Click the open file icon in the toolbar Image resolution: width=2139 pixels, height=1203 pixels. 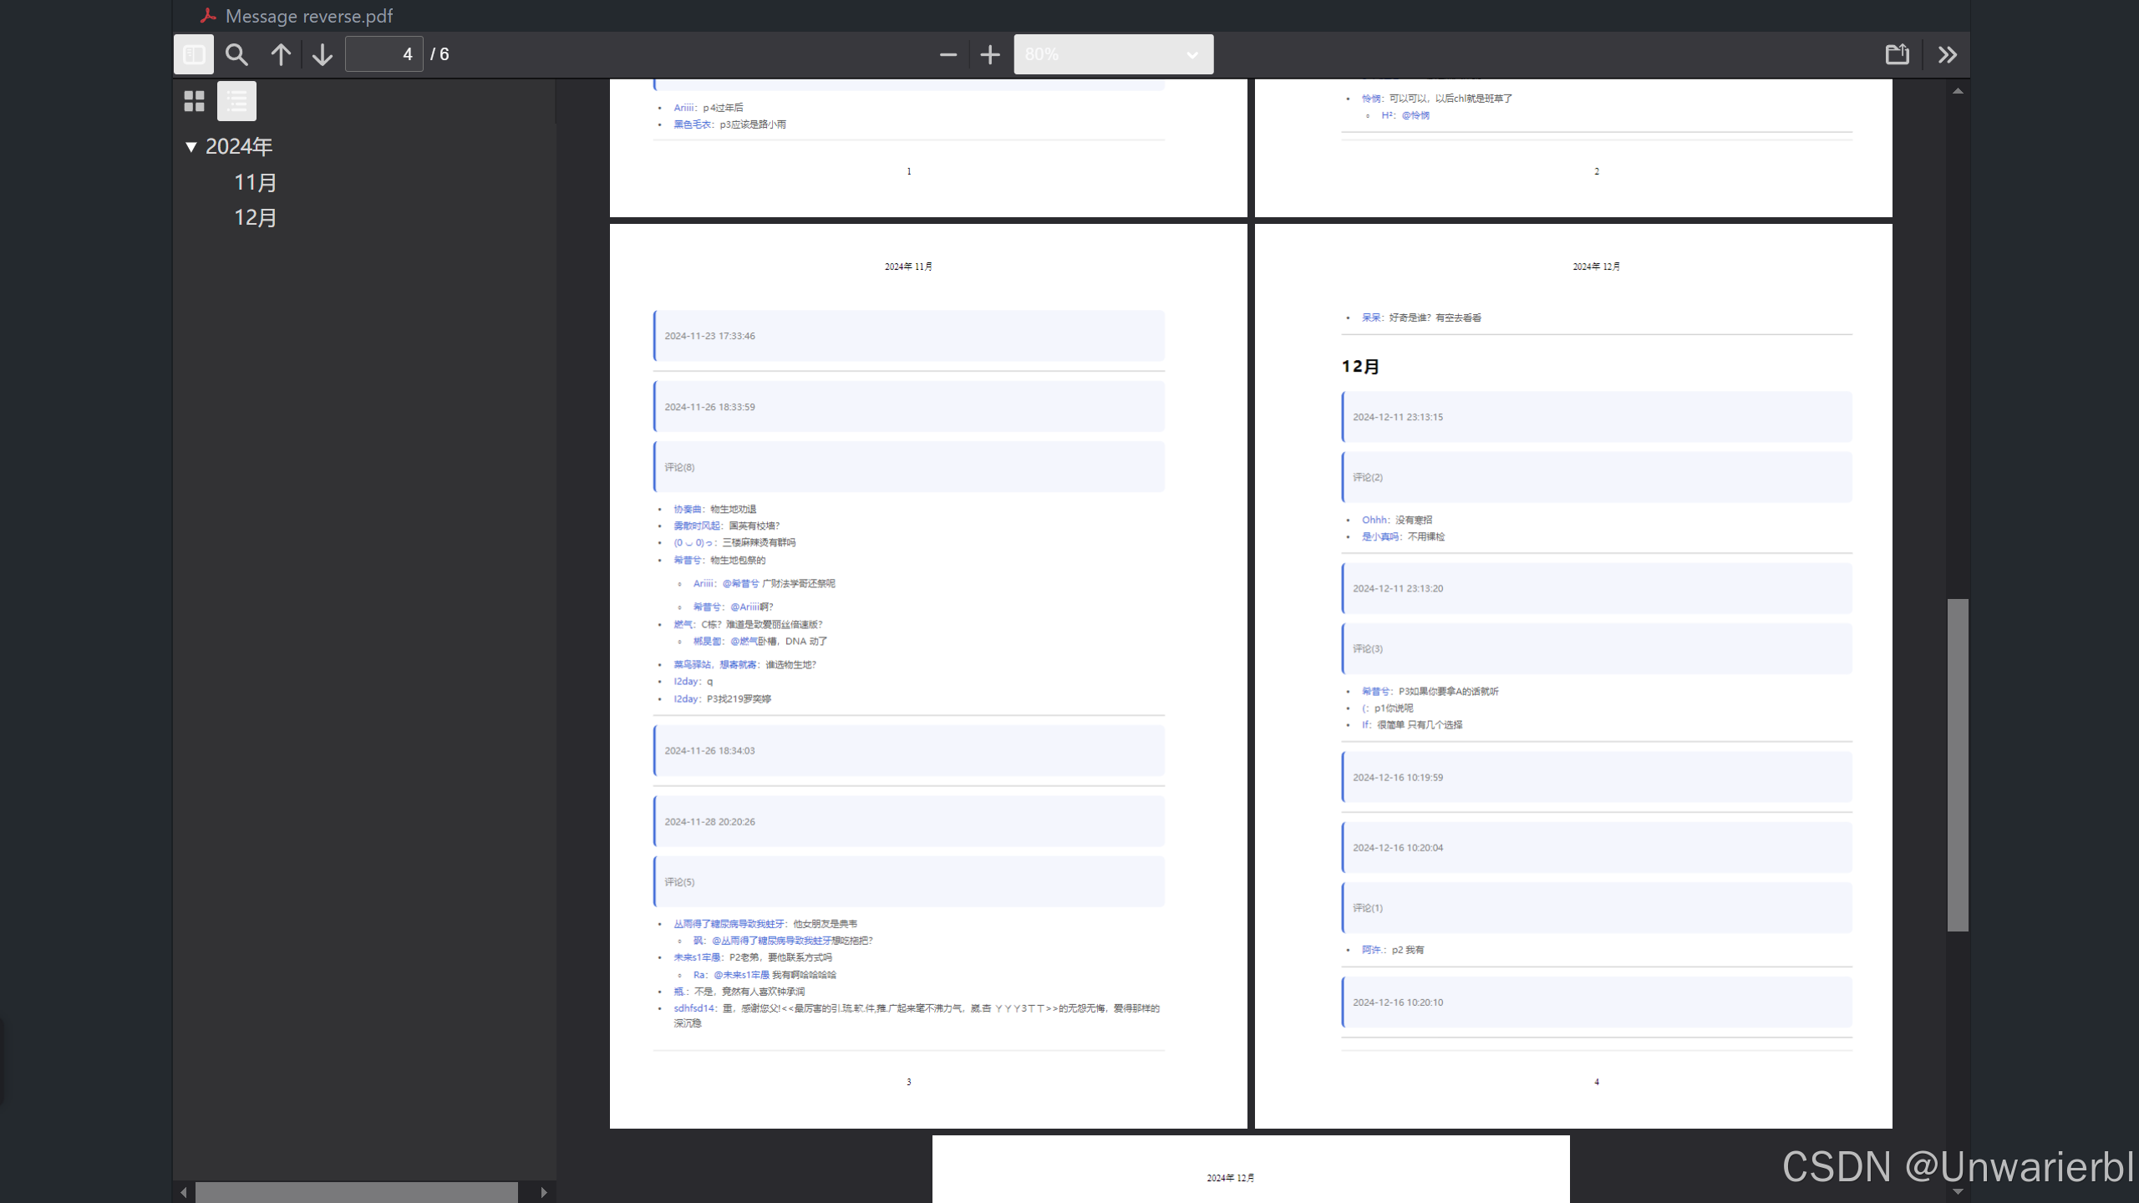(1898, 54)
